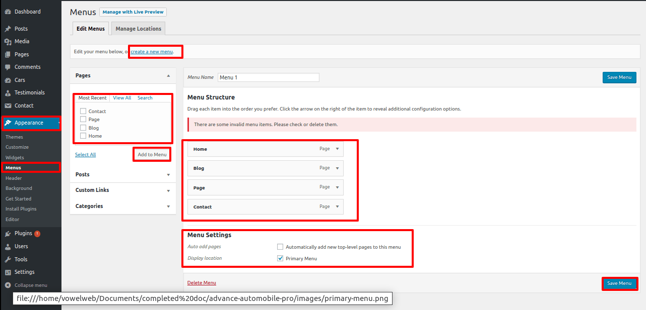This screenshot has height=310, width=646.
Task: Switch to the Manage Locations tab
Action: (138, 29)
